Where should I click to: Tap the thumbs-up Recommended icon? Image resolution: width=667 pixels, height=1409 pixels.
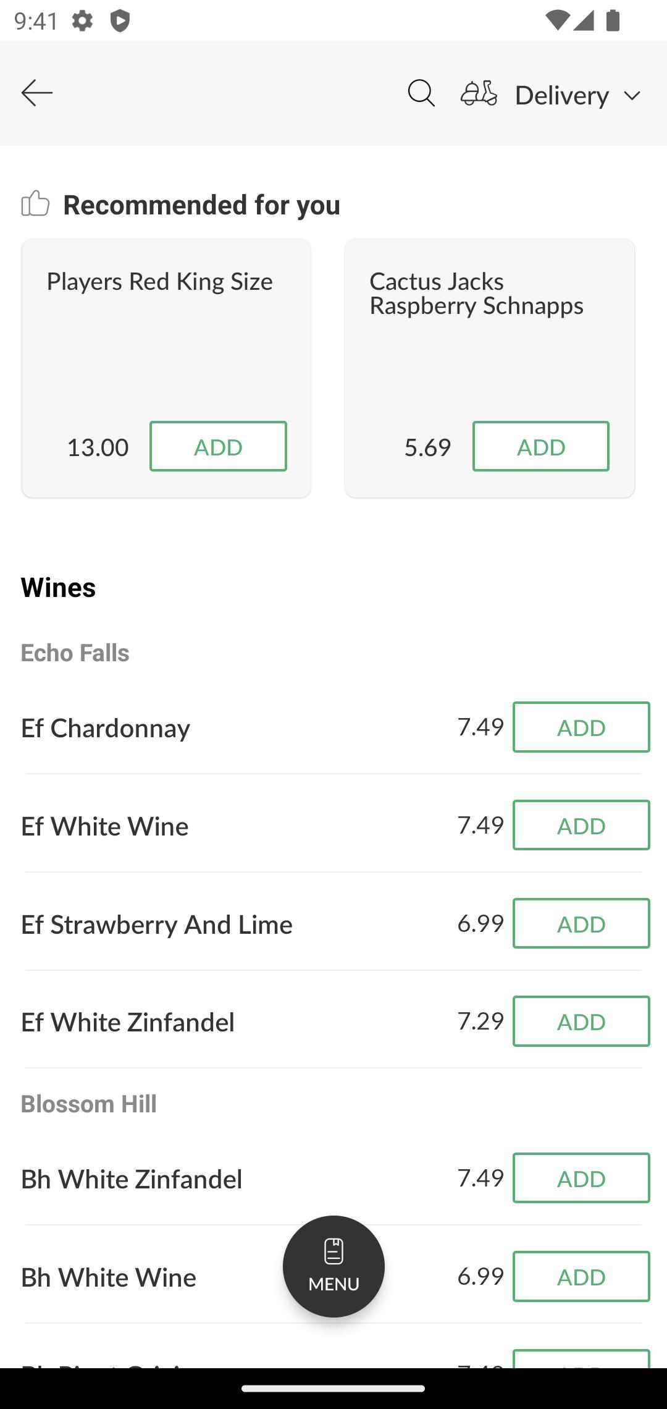[x=35, y=203]
